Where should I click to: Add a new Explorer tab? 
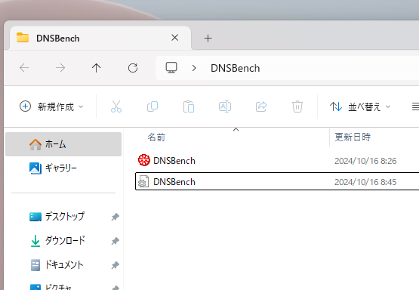208,39
